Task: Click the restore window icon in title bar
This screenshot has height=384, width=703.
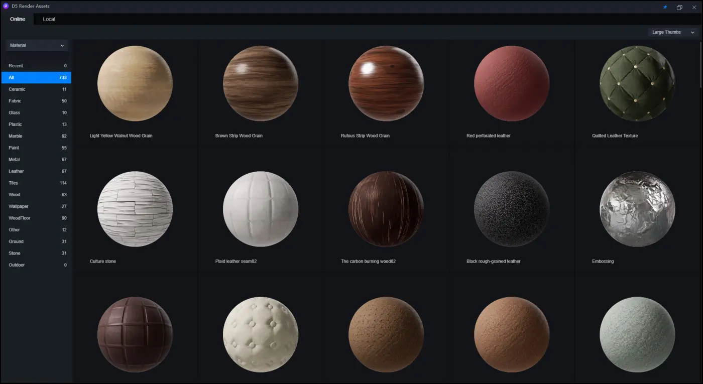Action: pyautogui.click(x=679, y=7)
